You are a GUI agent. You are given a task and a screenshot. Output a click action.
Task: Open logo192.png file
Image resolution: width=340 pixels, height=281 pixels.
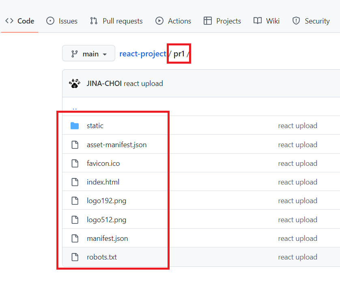(x=106, y=201)
